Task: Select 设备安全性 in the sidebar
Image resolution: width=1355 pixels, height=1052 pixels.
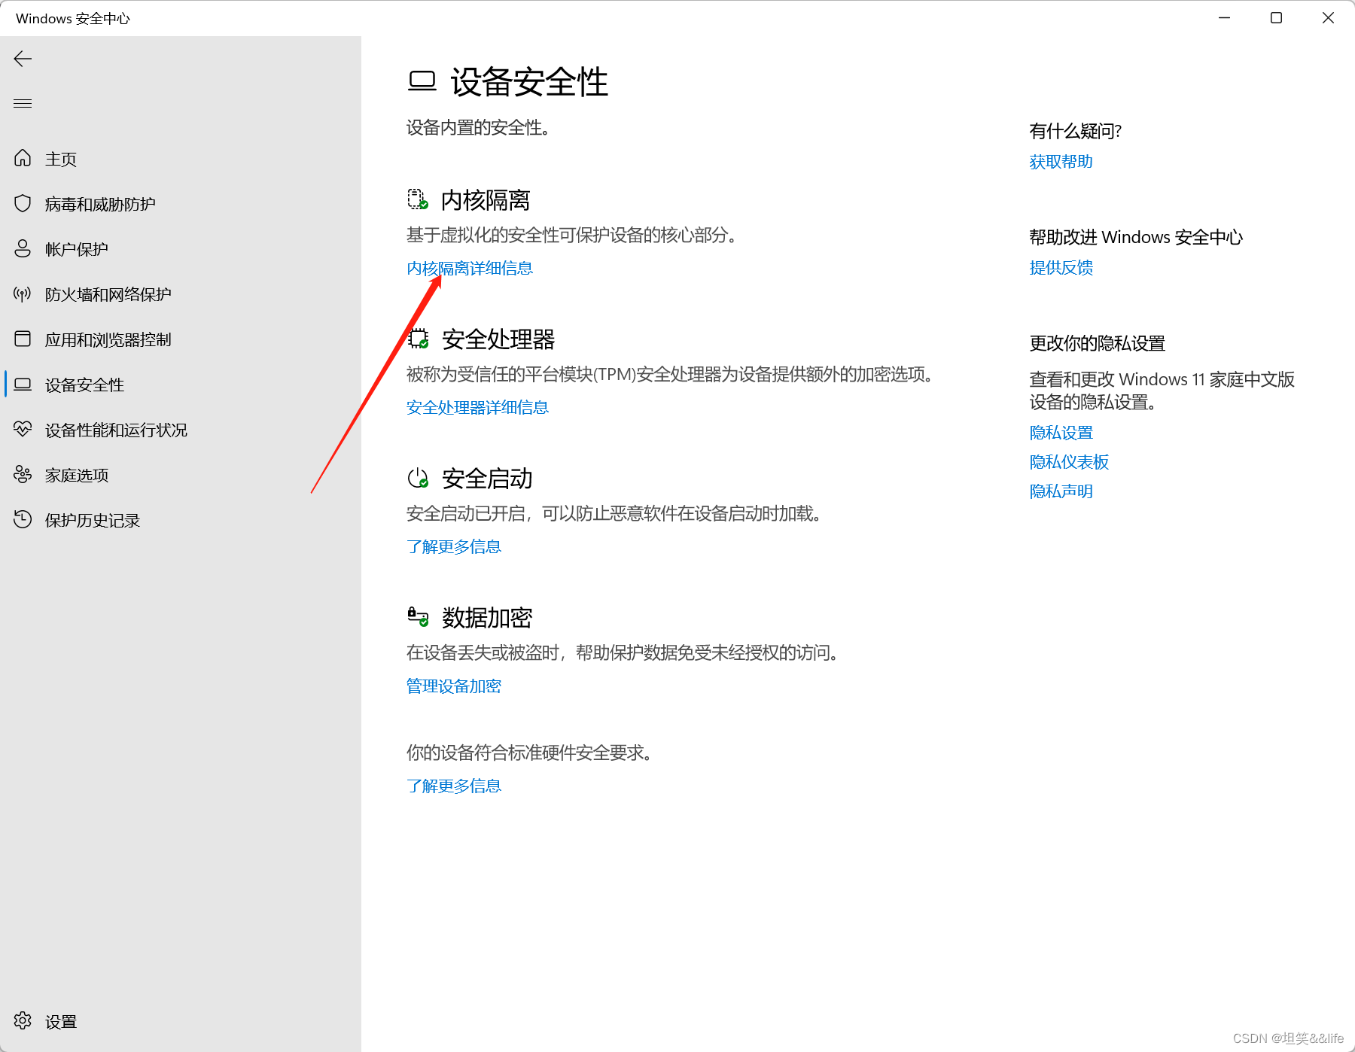Action: 181,385
